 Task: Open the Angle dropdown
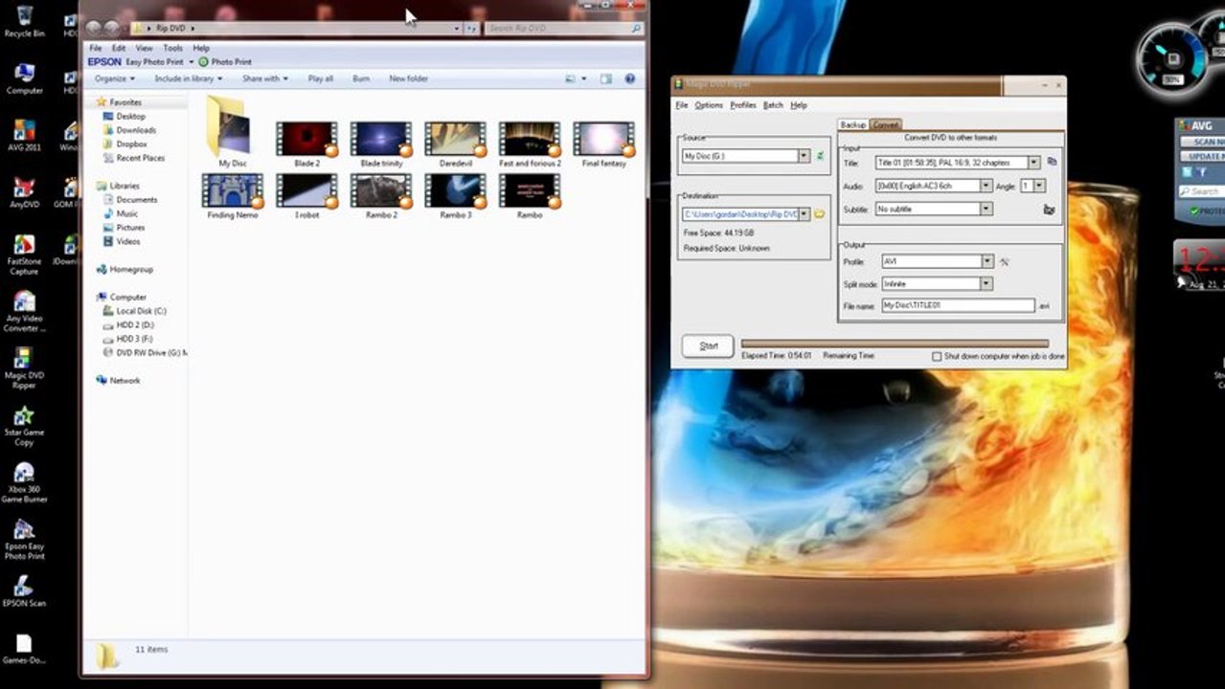[1039, 186]
